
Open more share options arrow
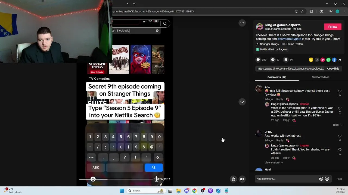[340, 60]
